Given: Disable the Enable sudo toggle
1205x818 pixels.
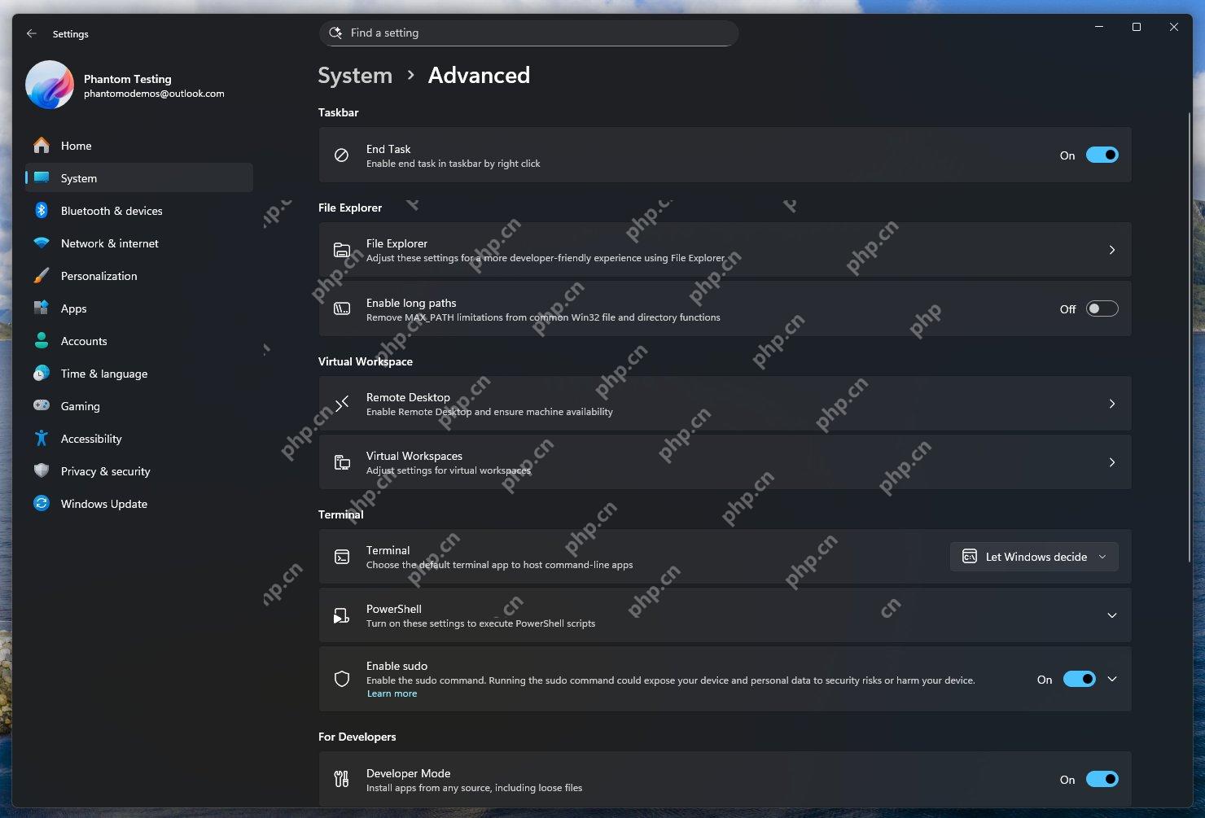Looking at the screenshot, I should pos(1080,679).
